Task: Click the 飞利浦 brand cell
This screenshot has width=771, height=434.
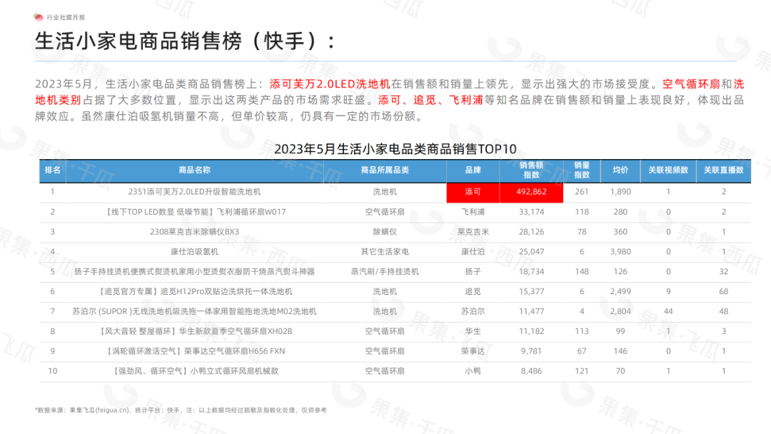Action: (x=473, y=212)
